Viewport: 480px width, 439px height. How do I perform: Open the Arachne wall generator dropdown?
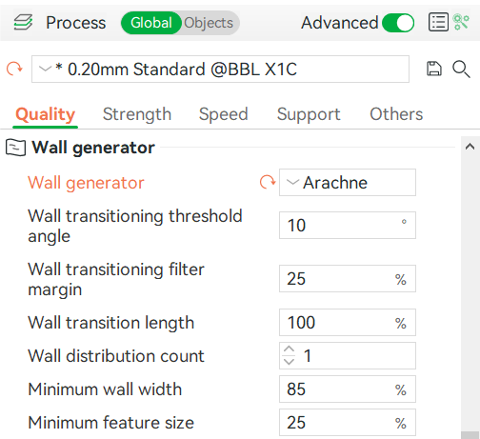click(348, 183)
